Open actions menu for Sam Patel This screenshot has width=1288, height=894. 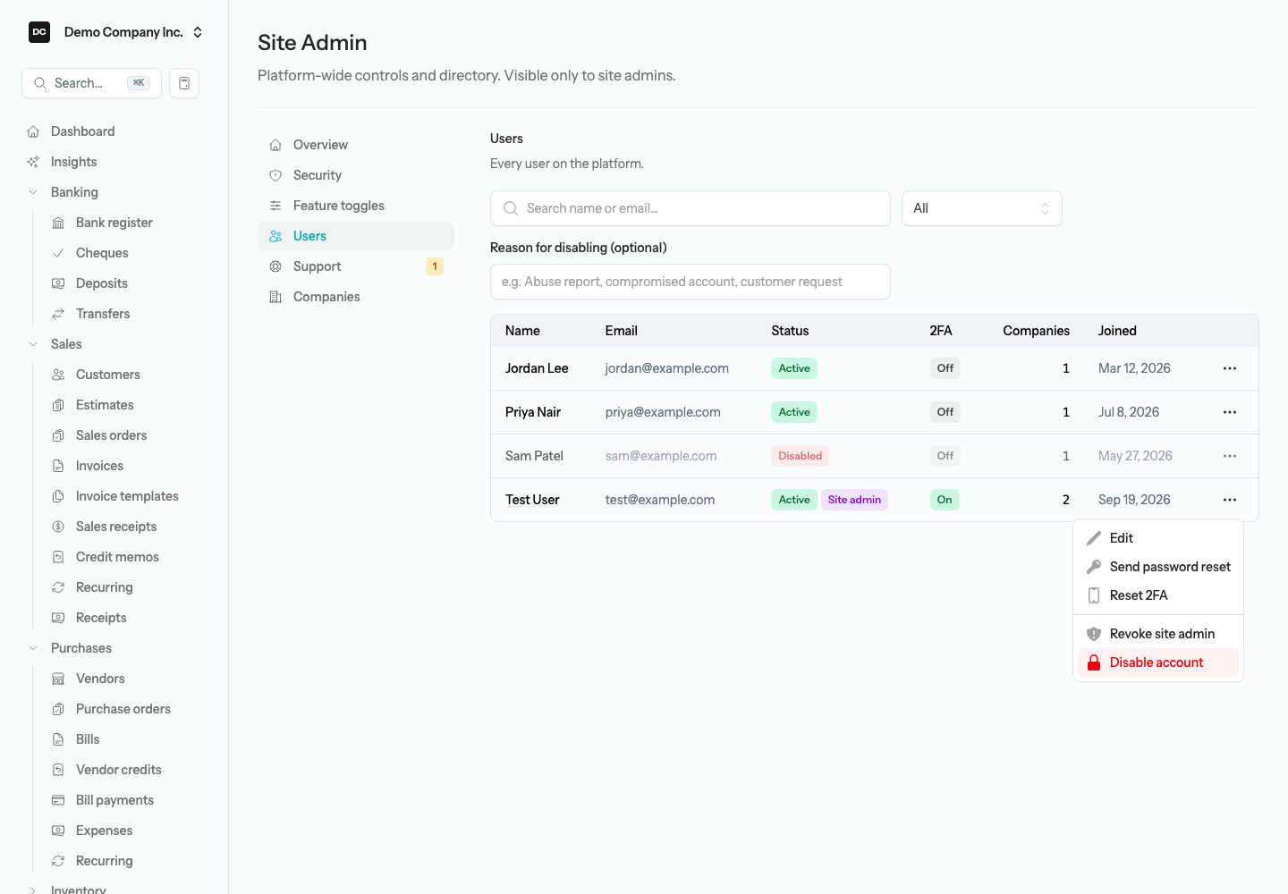(1230, 456)
